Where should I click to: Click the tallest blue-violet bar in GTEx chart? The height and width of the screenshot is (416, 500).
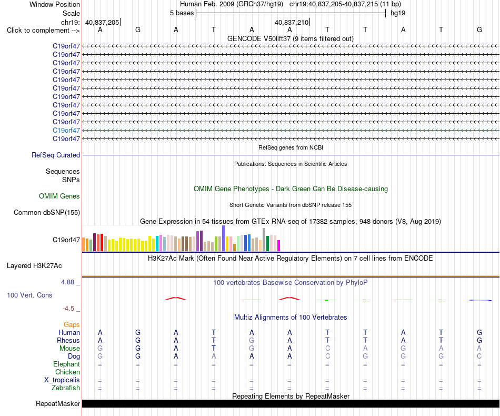coord(224,239)
